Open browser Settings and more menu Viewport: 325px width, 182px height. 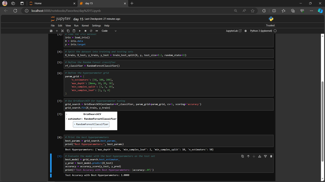coord(311,11)
